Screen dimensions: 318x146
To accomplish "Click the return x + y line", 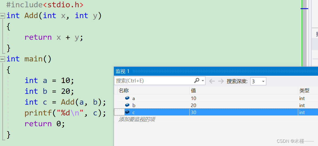I will 54,37.
